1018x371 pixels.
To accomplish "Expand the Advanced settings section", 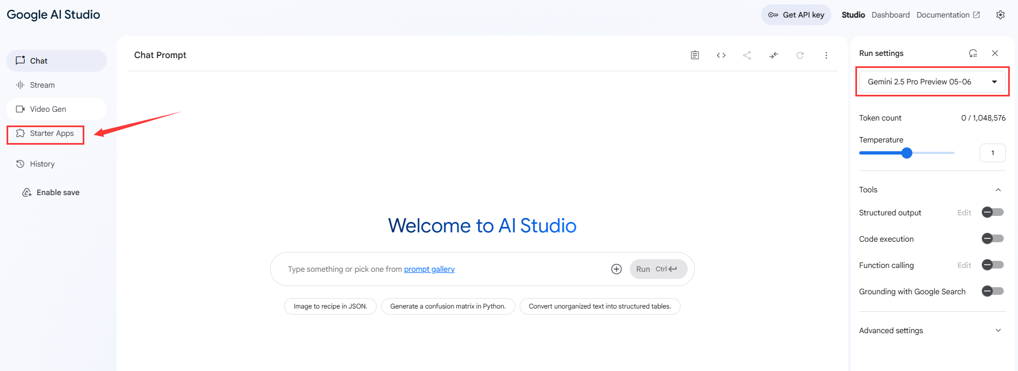I will point(933,330).
